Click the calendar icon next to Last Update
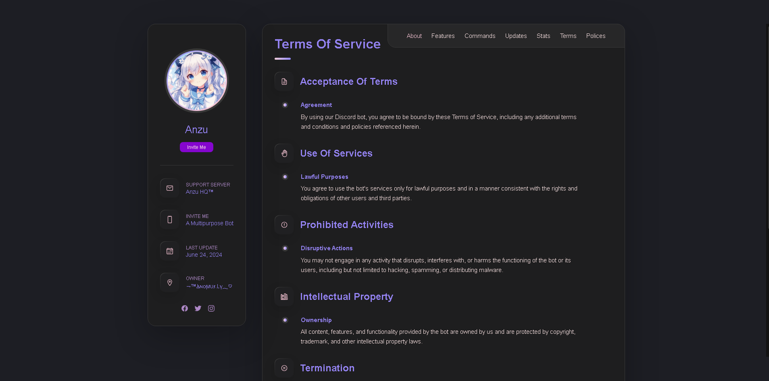This screenshot has height=381, width=769. (169, 251)
